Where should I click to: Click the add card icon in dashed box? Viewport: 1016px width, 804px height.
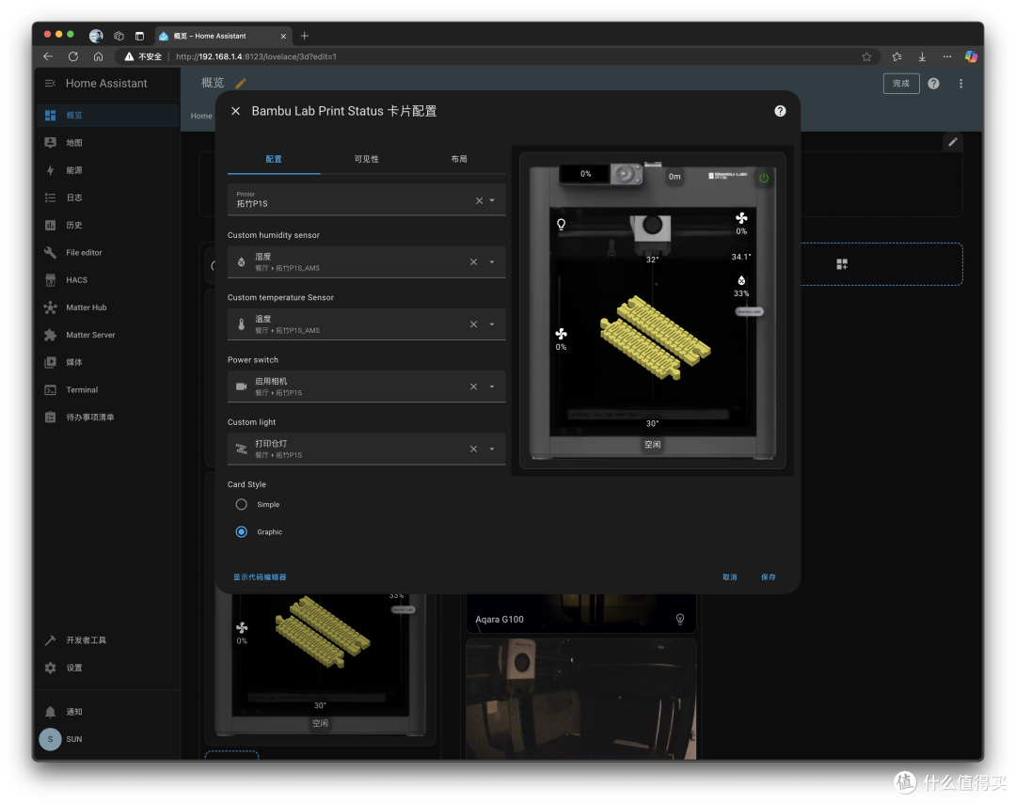[842, 263]
